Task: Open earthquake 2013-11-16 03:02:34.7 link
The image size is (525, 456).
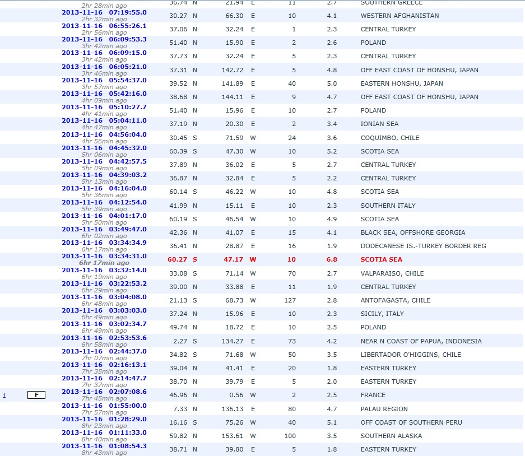Action: [x=104, y=323]
